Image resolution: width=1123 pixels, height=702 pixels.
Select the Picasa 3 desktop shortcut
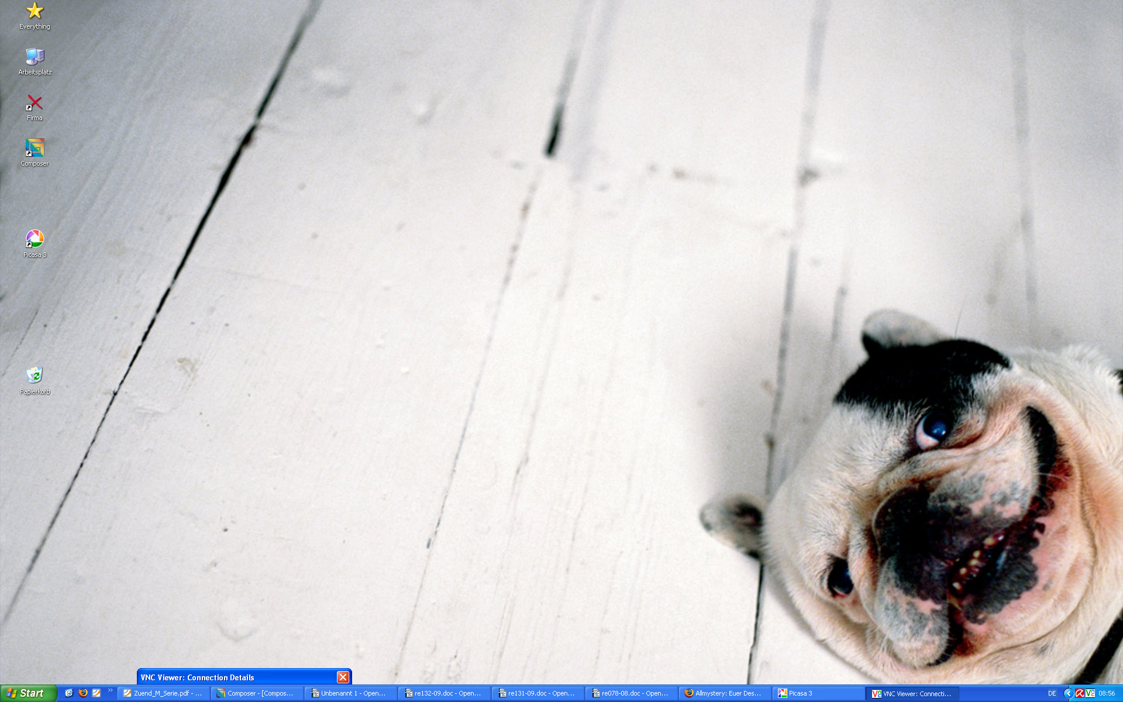pyautogui.click(x=35, y=244)
